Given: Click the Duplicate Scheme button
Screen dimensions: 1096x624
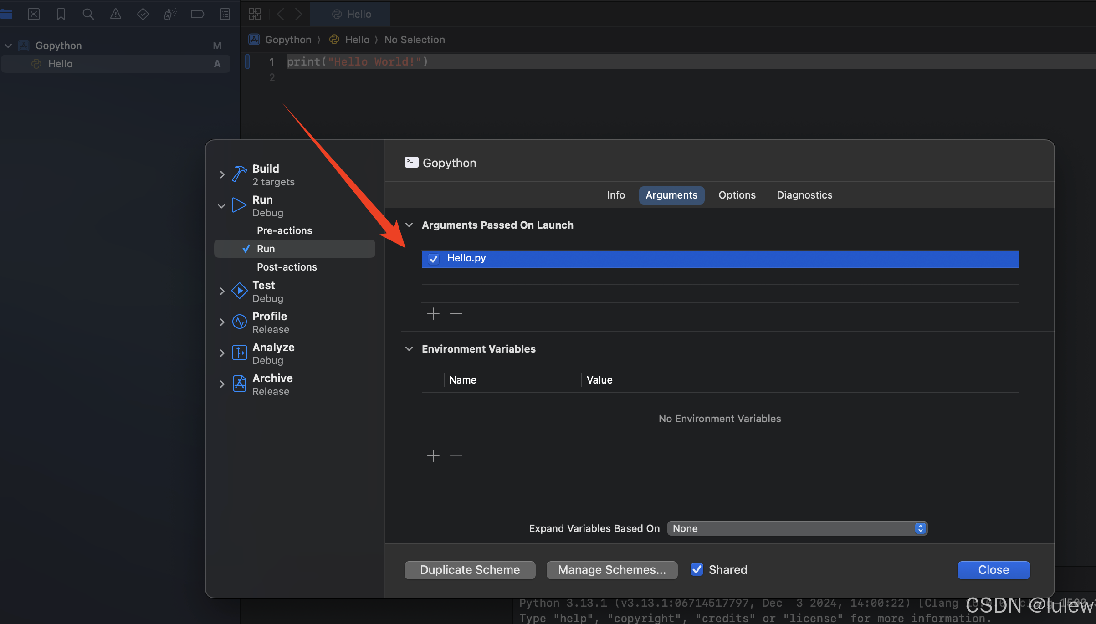Looking at the screenshot, I should coord(470,570).
